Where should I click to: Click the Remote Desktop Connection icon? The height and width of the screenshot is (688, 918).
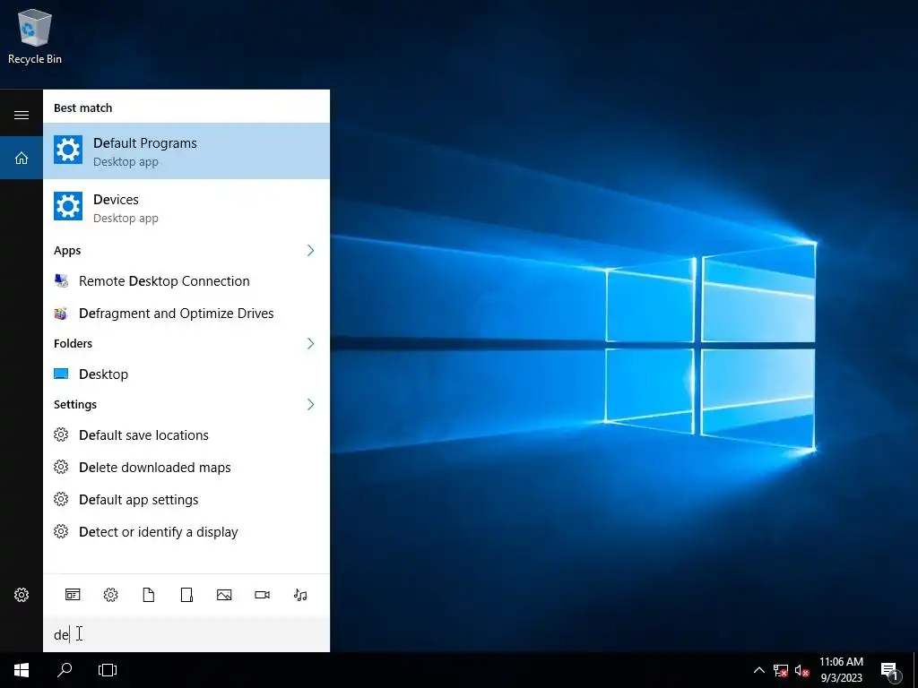61,280
